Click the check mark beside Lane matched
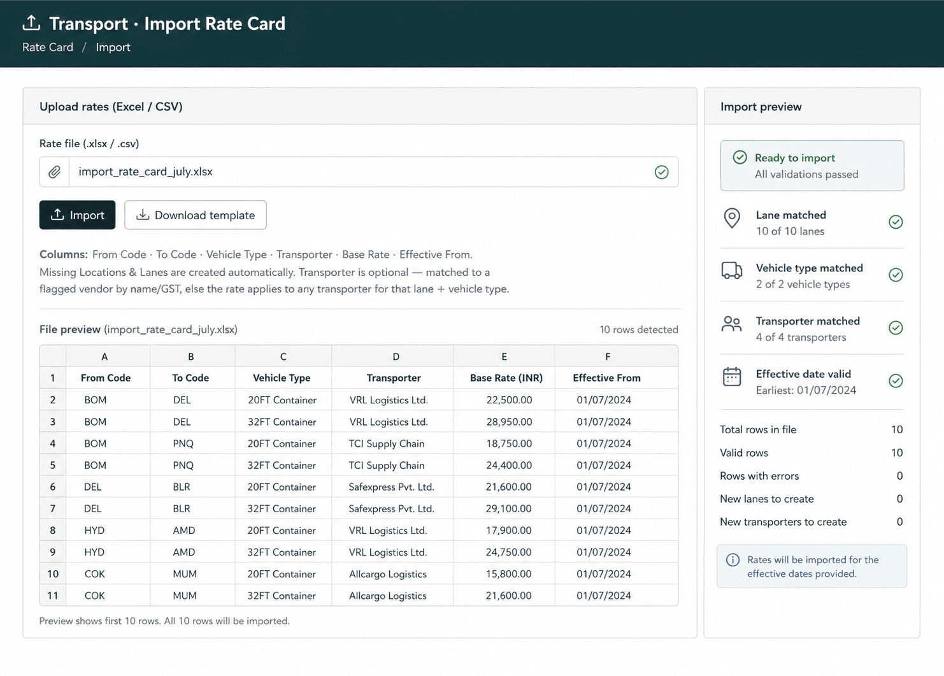Image resolution: width=944 pixels, height=676 pixels. point(896,222)
